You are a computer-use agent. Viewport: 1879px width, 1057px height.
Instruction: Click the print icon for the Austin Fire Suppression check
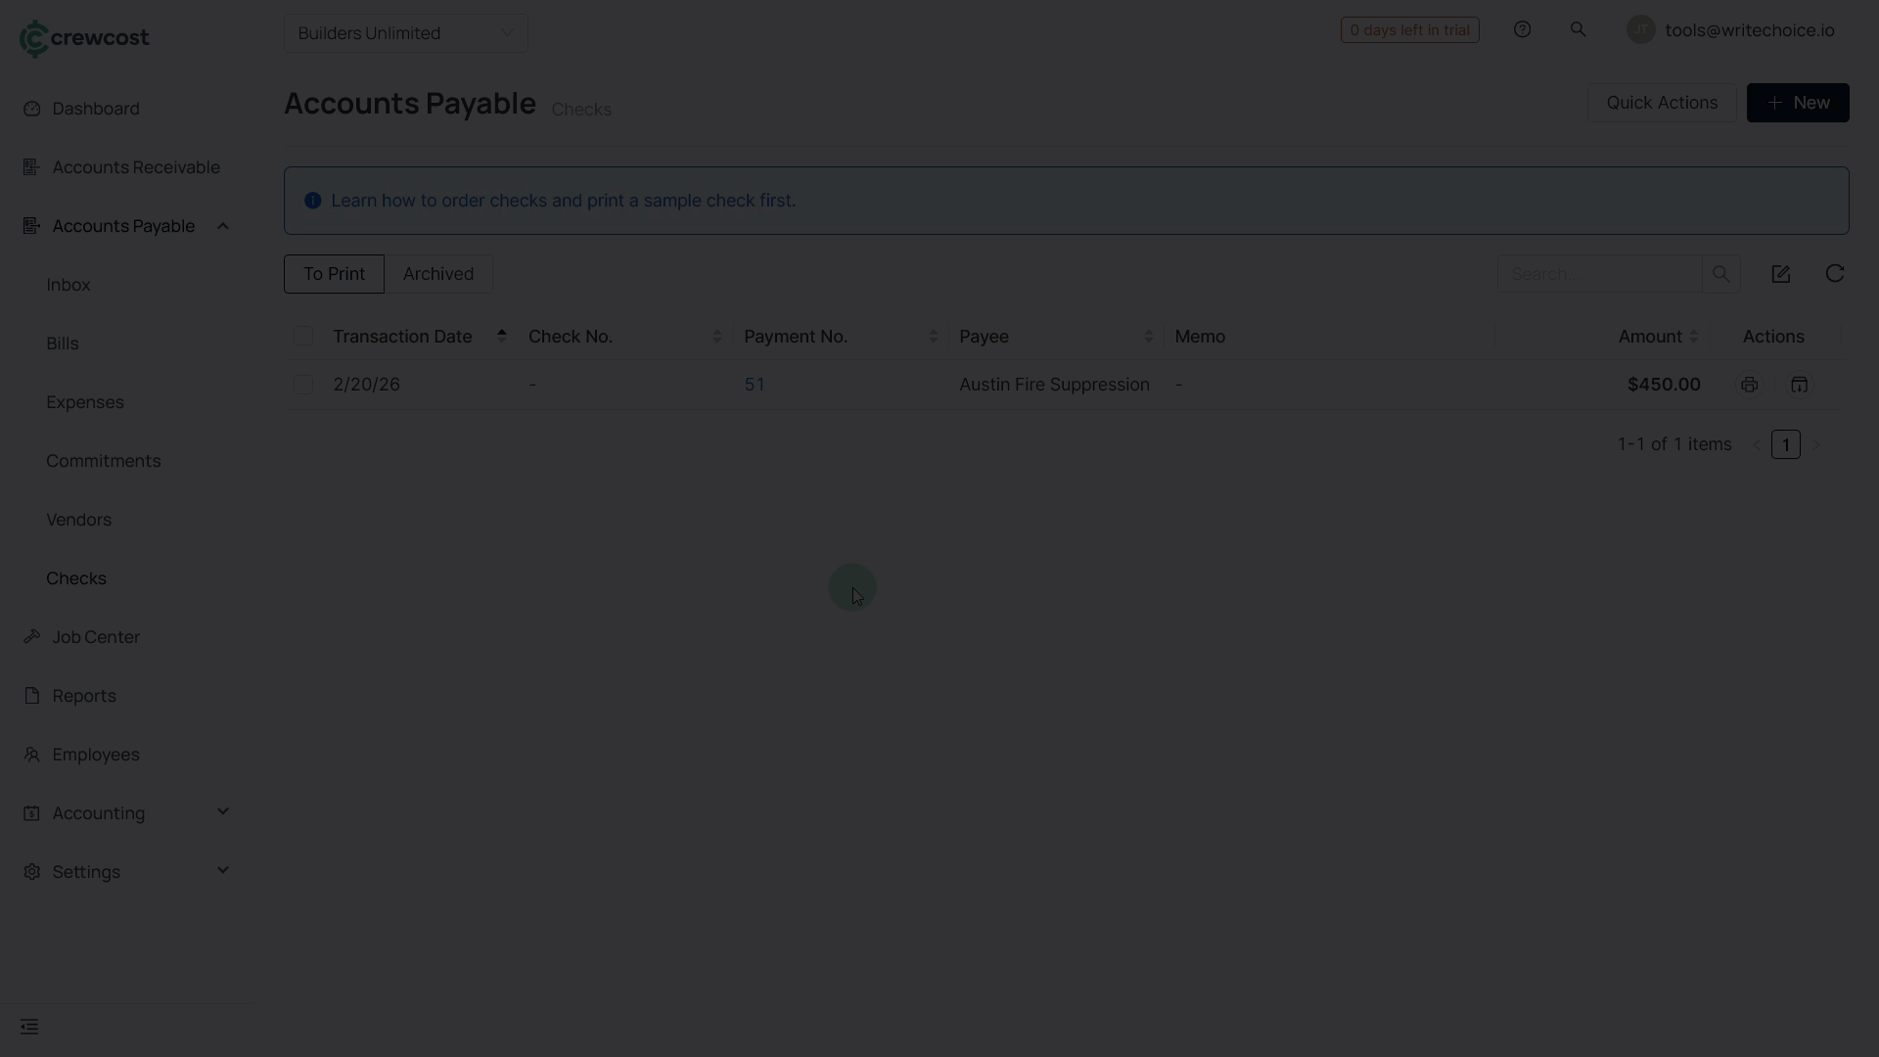pyautogui.click(x=1749, y=385)
